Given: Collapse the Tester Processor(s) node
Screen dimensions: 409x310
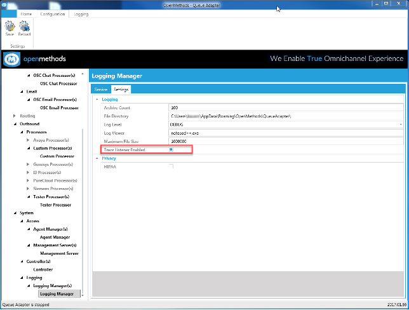Looking at the screenshot, I should tap(29, 197).
